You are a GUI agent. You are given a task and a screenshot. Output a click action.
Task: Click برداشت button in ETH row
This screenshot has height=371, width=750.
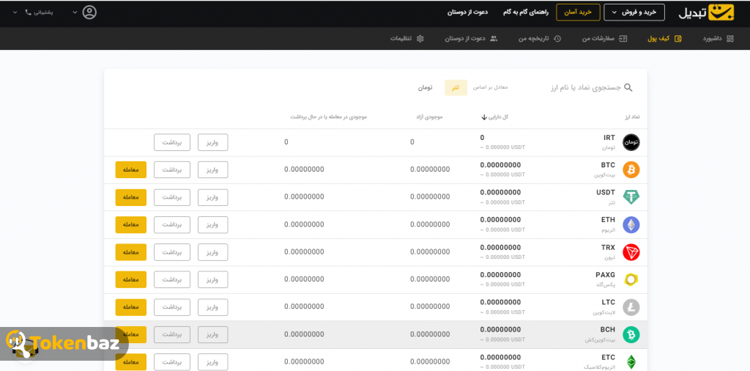coord(171,224)
